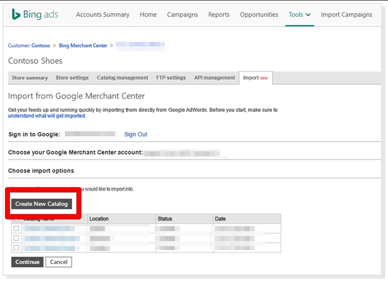Click the 'Contoso Shoes' store heading
388x281 pixels.
point(35,61)
